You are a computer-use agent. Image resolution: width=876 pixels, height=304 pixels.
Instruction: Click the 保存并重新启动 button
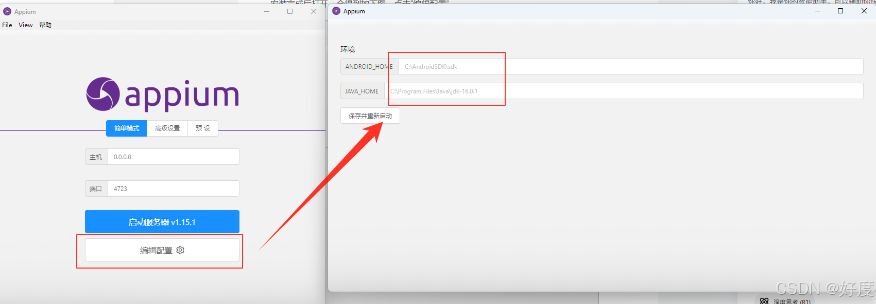(x=370, y=116)
